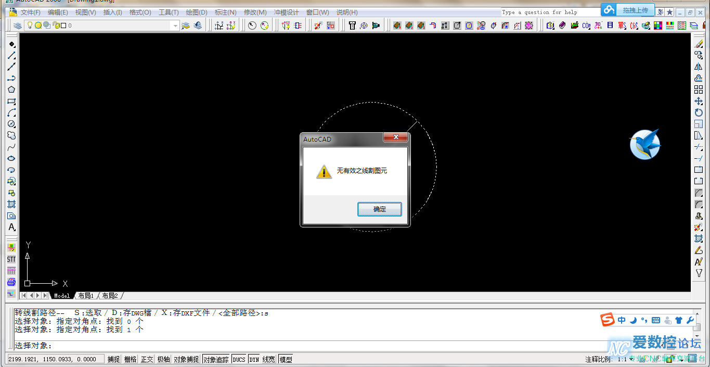Click the blue bird floating widget
The image size is (710, 367).
pos(645,144)
